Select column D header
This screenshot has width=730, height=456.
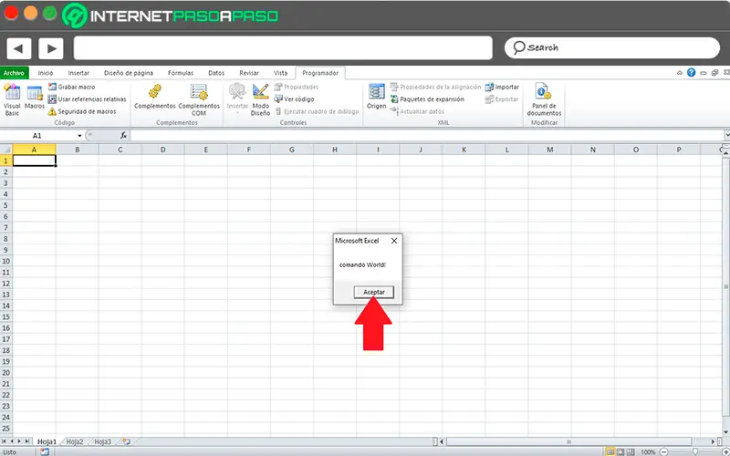pyautogui.click(x=163, y=150)
